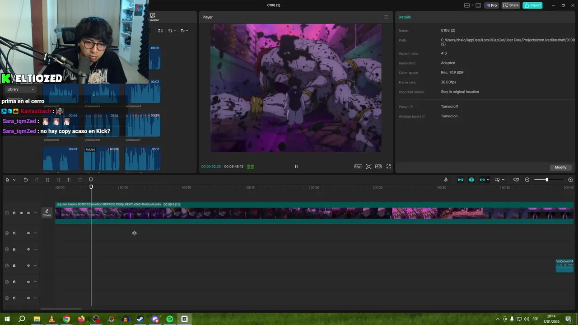Delete right of playhead with trim-right icon

pyautogui.click(x=69, y=180)
